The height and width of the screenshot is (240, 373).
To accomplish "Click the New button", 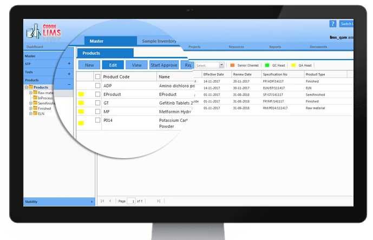I will click(89, 65).
